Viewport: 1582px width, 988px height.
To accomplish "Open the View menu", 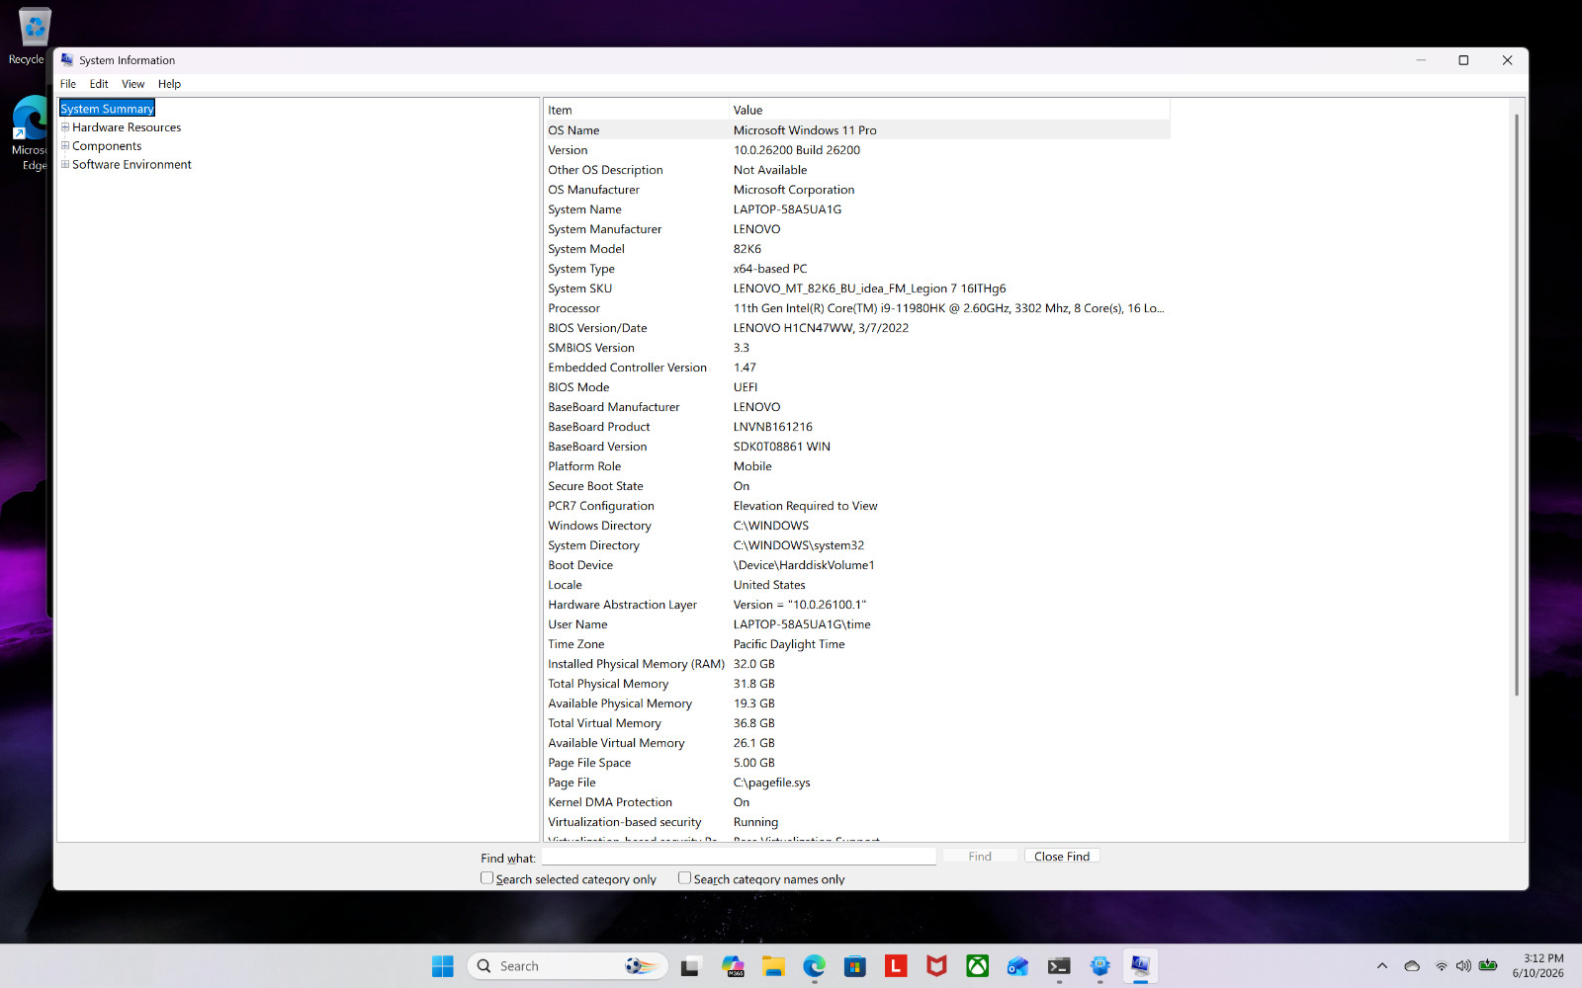I will [133, 84].
